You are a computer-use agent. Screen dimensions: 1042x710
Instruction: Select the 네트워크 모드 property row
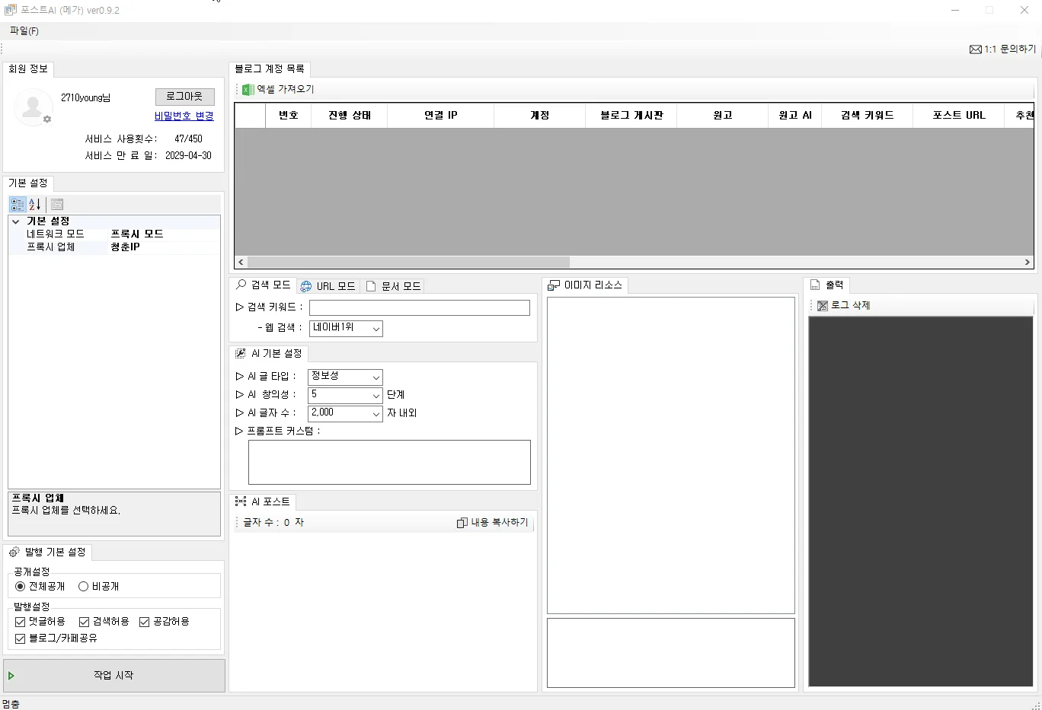114,234
